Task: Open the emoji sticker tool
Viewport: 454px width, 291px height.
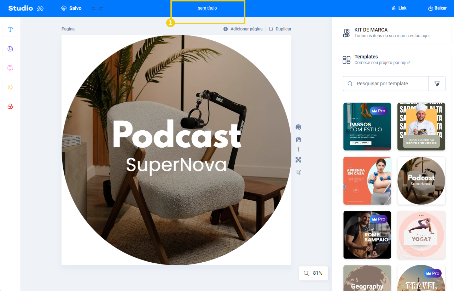Action: point(10,87)
